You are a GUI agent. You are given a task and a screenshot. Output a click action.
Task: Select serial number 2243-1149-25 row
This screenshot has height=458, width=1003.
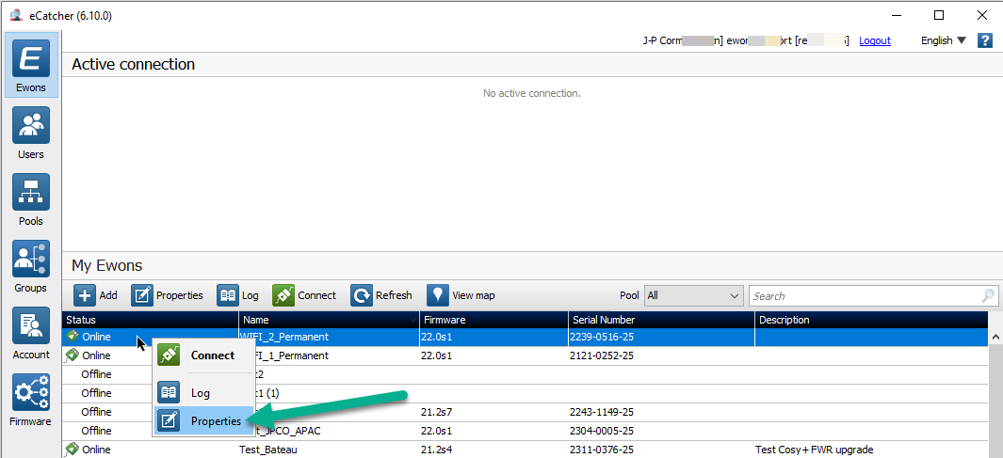[x=526, y=411]
